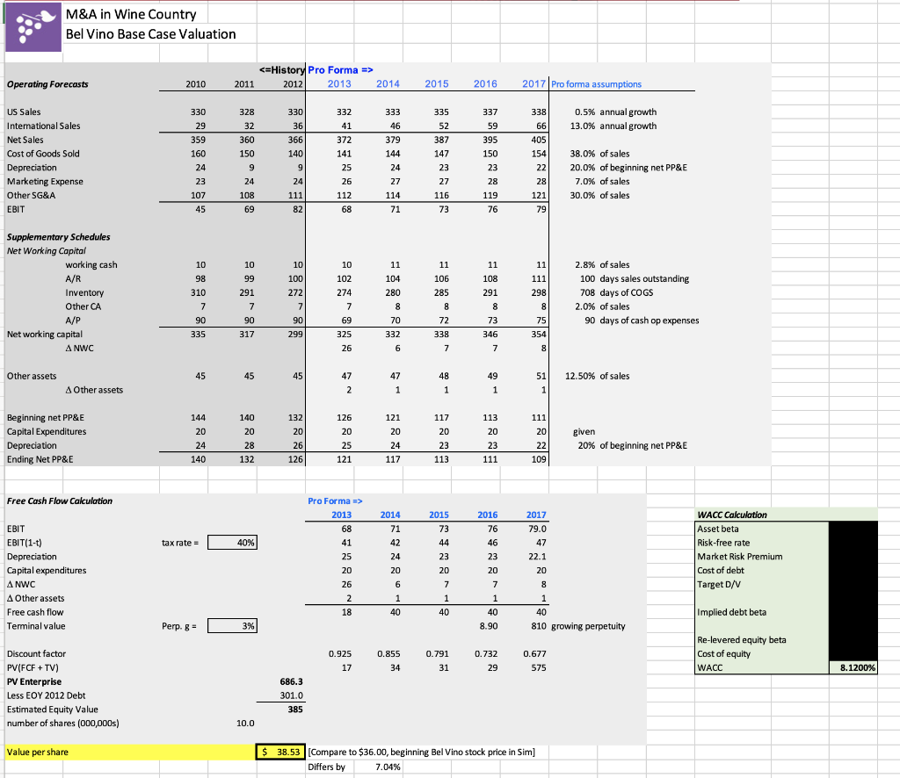This screenshot has height=778, width=900.
Task: Select the 'Discount factor' row label
Action: click(36, 653)
